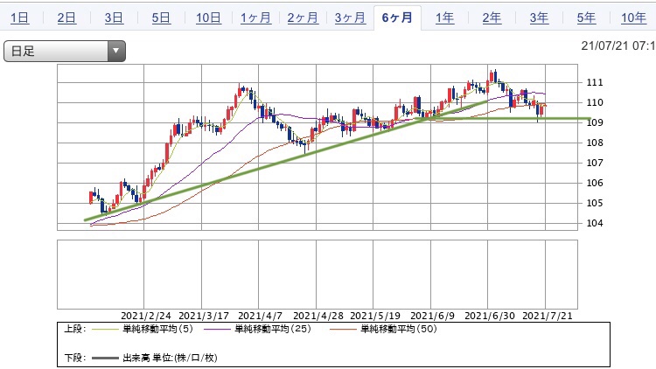Click the 2021/3/17 date axis label
The image size is (656, 369).
(203, 316)
